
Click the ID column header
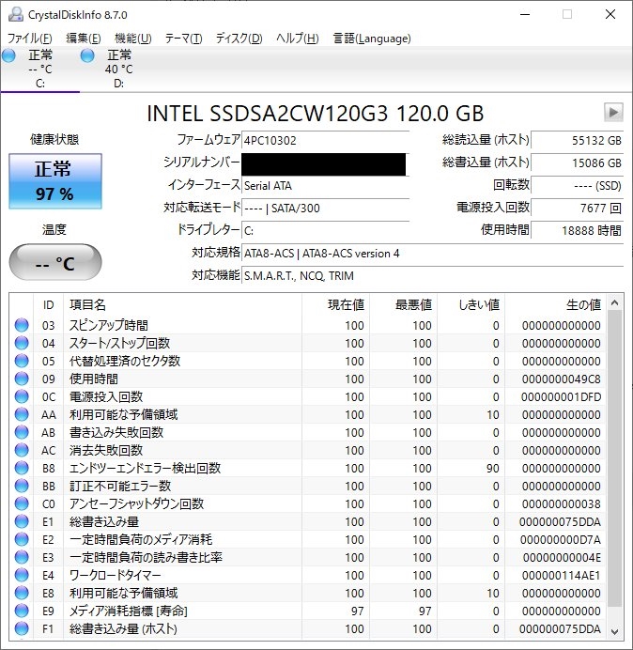(48, 304)
